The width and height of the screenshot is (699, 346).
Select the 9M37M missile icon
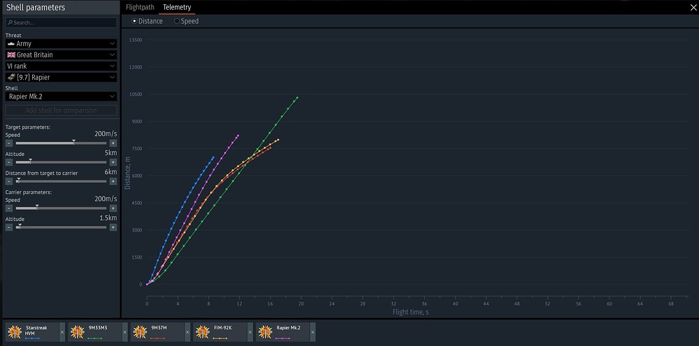pos(140,332)
